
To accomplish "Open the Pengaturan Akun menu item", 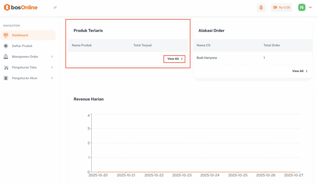I will point(24,78).
